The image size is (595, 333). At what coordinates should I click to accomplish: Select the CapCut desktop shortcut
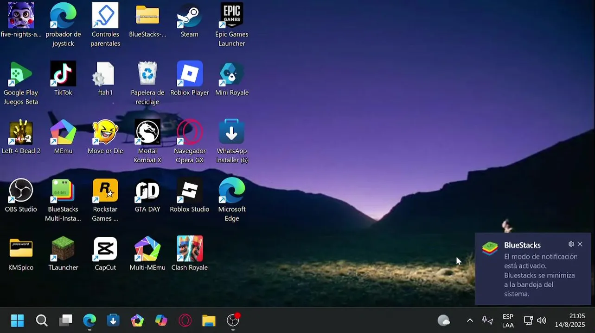tap(105, 253)
